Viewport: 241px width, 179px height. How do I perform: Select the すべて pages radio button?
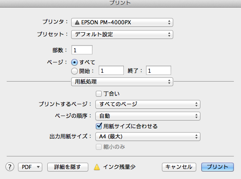tap(74, 62)
